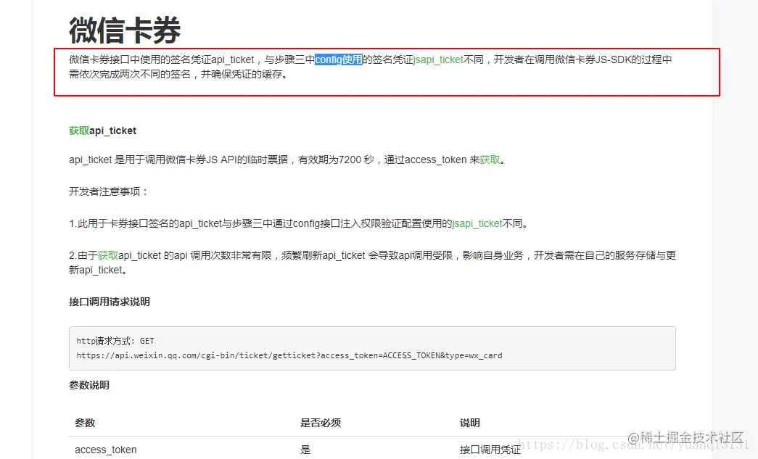
Task: Click the 参数说明 section heading
Action: [89, 385]
